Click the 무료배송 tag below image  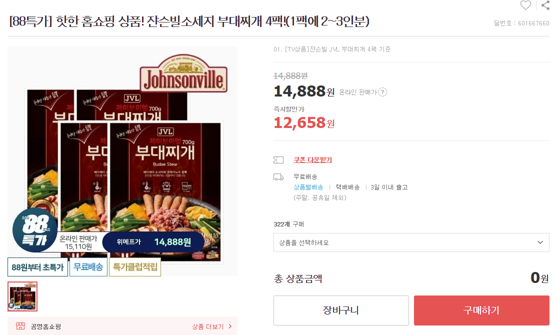pos(88,267)
